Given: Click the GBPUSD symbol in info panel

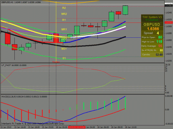Looking at the screenshot, I should [x=152, y=24].
